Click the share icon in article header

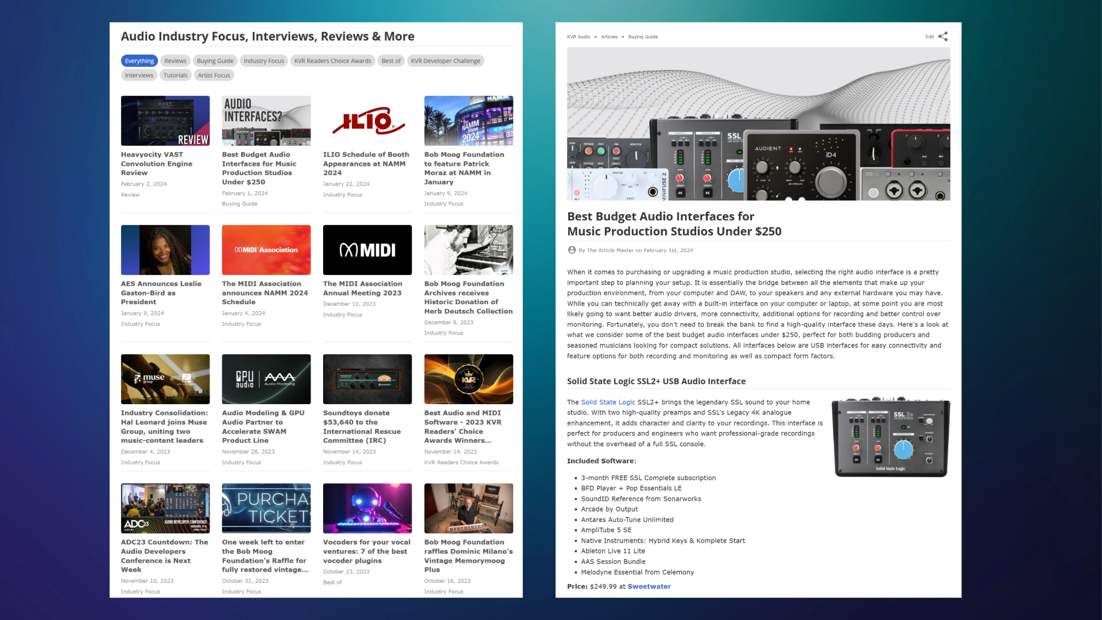tap(943, 37)
